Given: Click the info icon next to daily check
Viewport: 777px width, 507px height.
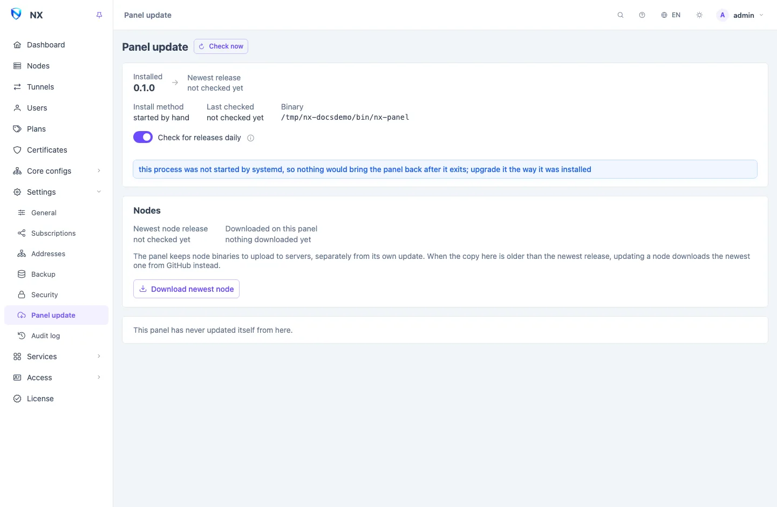Looking at the screenshot, I should (250, 138).
